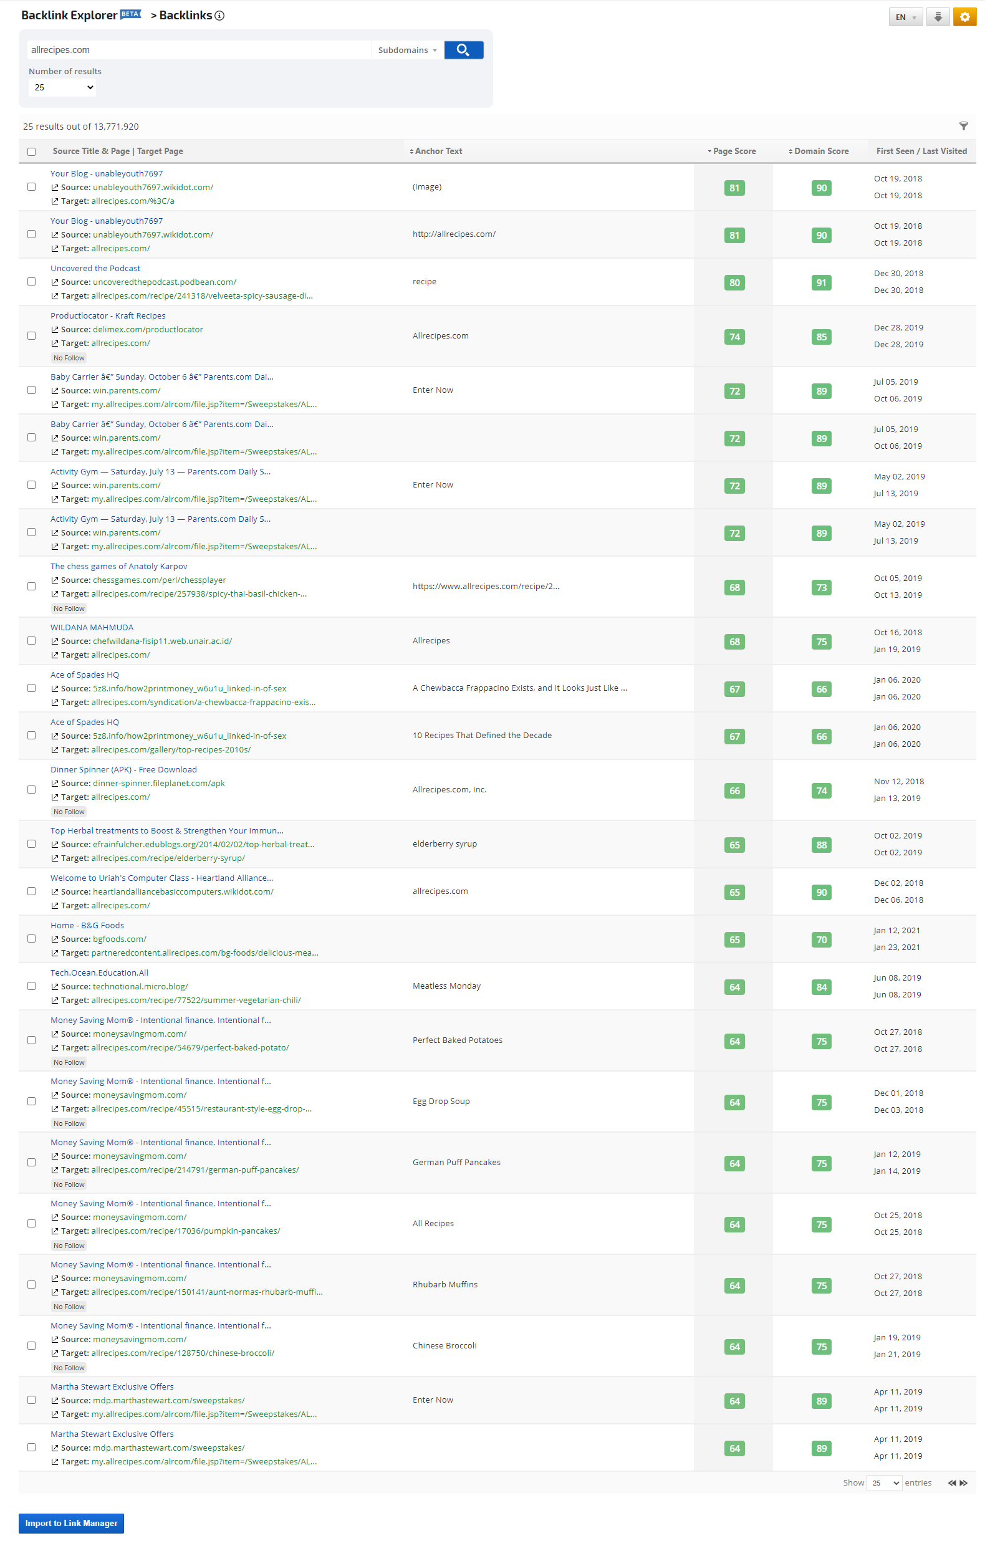This screenshot has width=985, height=1556.
Task: Expand the Subdomains scope dropdown
Action: 407,50
